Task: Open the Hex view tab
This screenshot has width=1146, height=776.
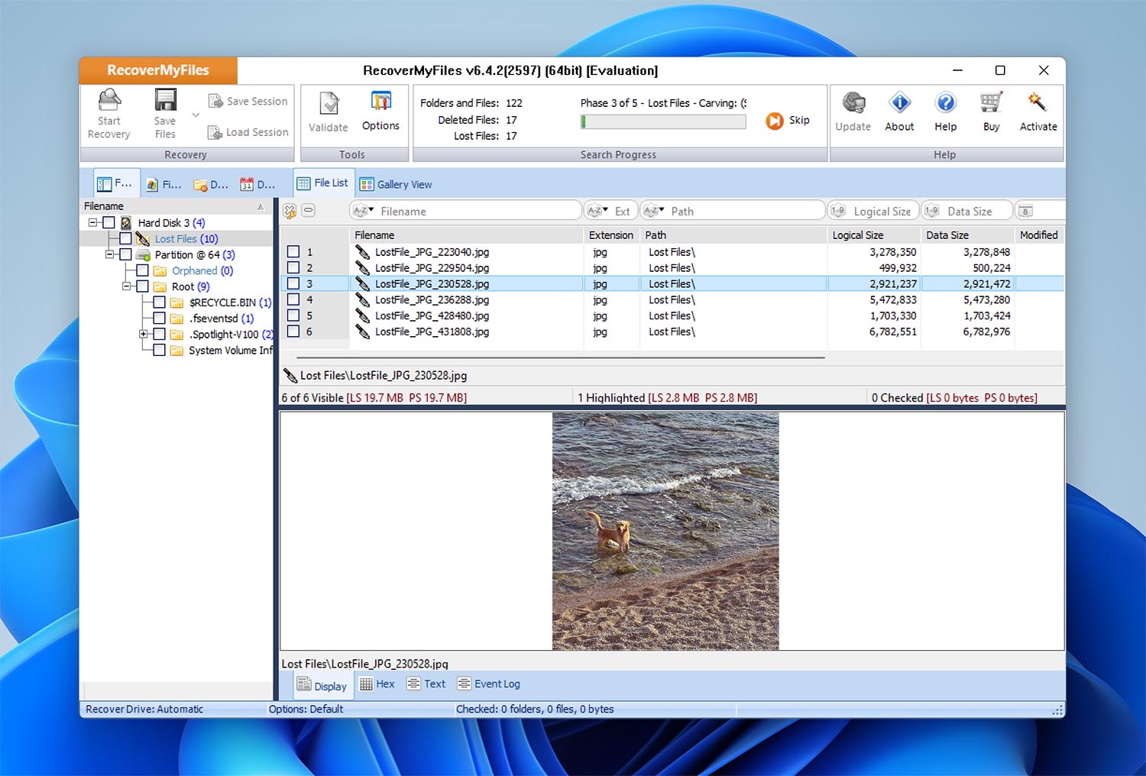Action: (x=377, y=684)
